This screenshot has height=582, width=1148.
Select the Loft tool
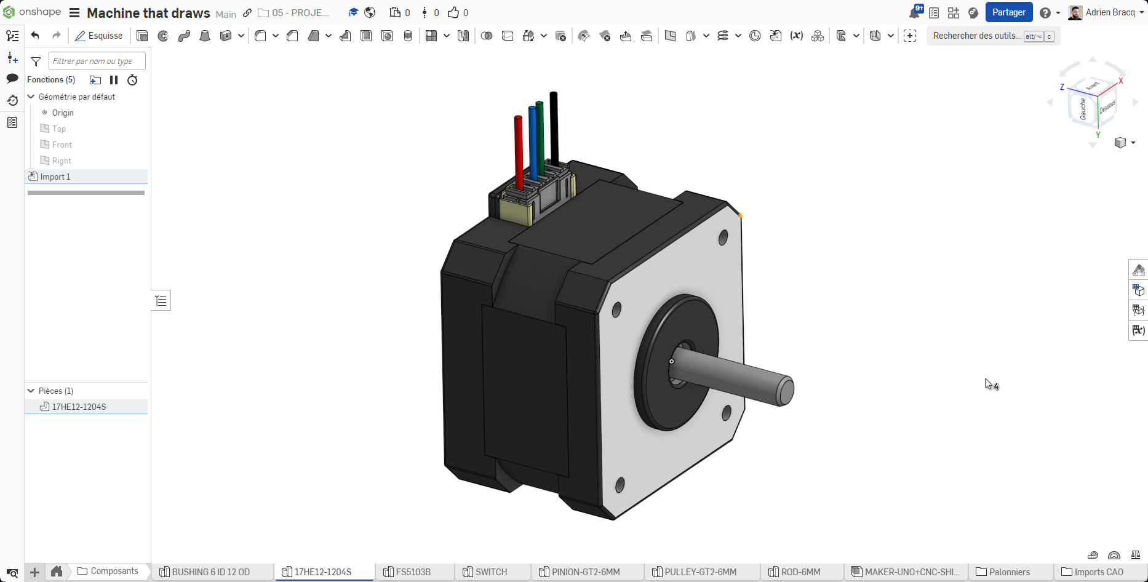click(x=205, y=36)
